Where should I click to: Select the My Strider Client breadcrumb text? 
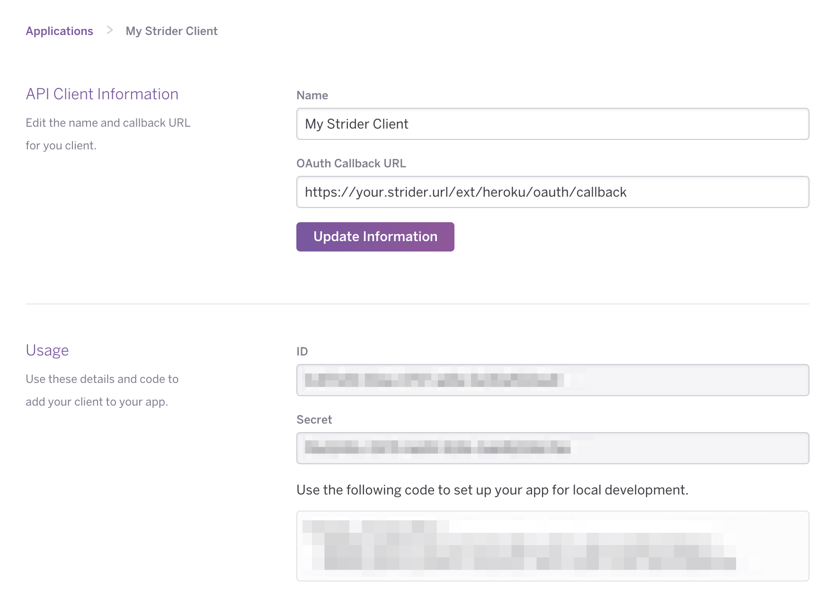coord(171,31)
